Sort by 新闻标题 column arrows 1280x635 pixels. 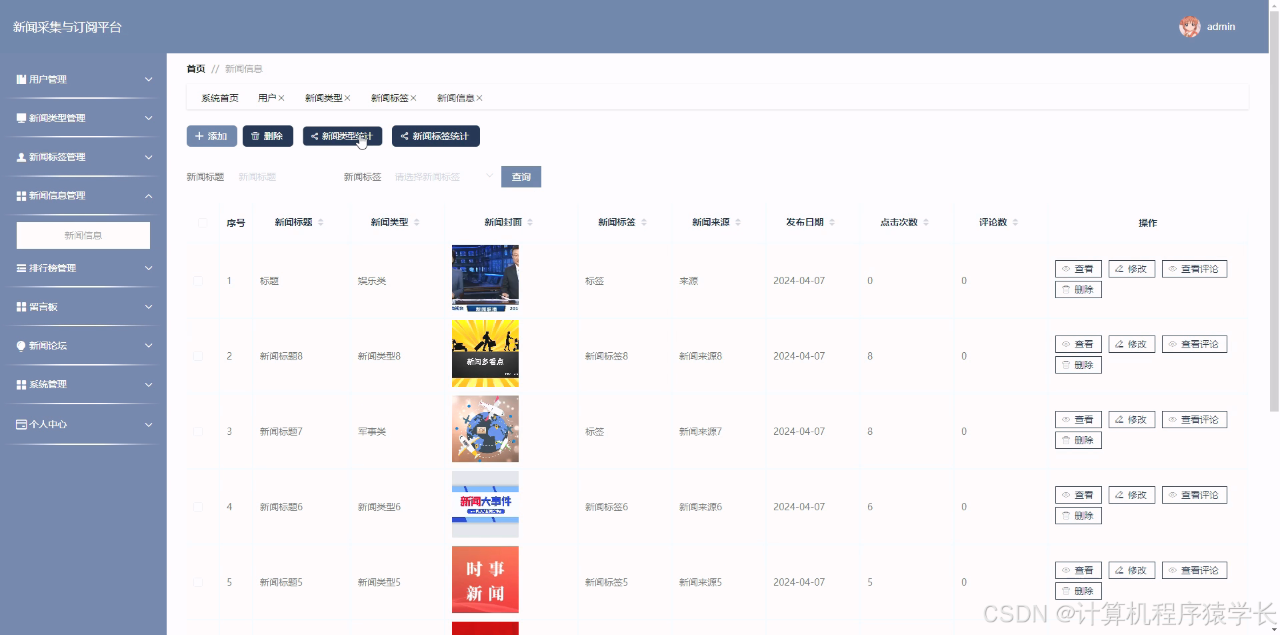(321, 222)
